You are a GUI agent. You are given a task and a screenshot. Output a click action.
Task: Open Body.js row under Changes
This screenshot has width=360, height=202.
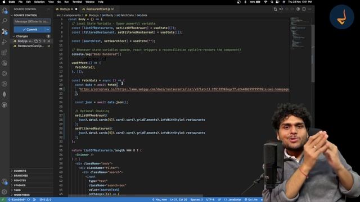pos(31,41)
